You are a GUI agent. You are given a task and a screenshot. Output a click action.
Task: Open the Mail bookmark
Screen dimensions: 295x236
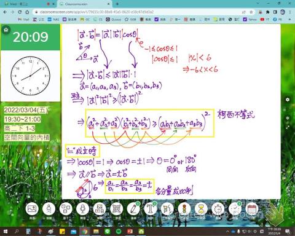coord(23,19)
